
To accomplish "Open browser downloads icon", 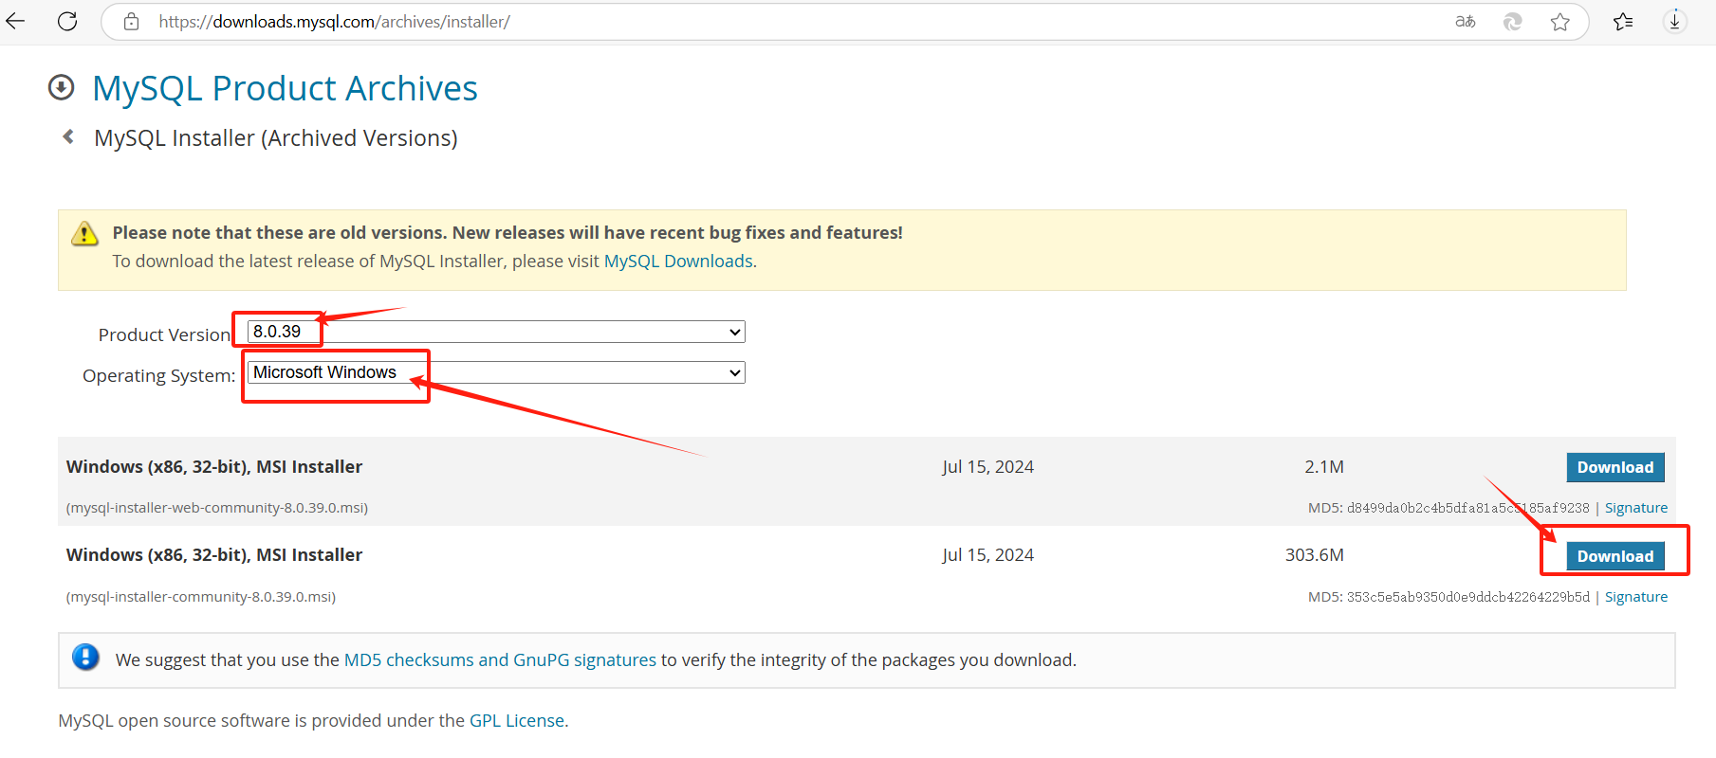I will coord(1675,21).
